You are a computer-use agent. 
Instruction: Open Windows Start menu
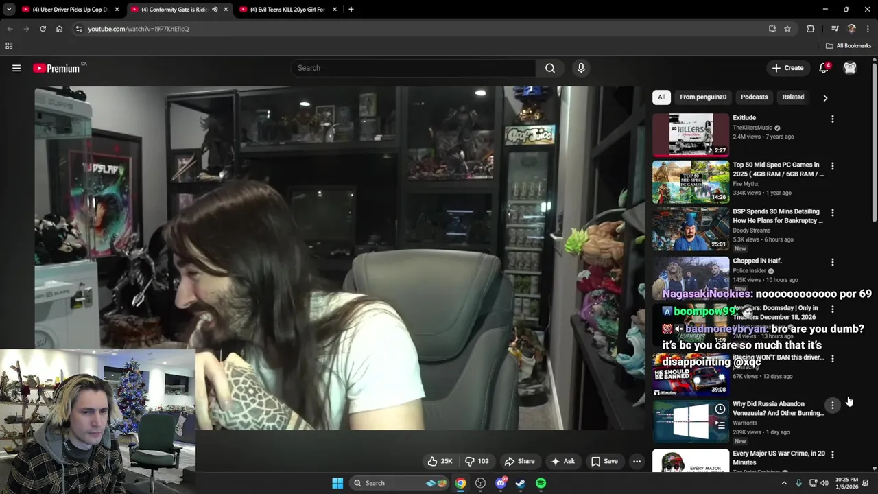pos(337,483)
